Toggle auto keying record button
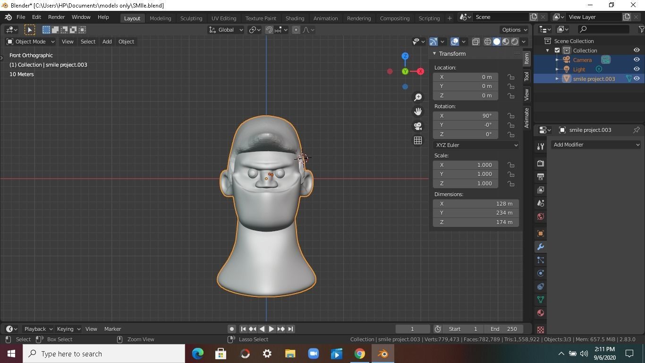645x363 pixels. pos(231,329)
